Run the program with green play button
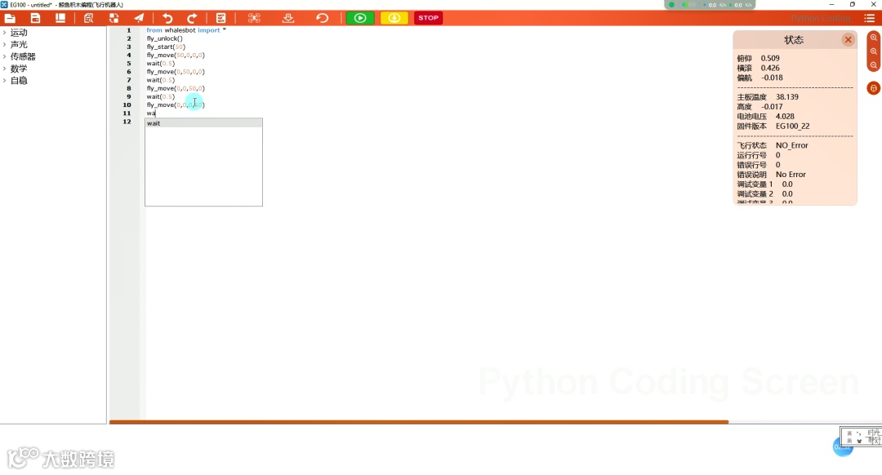This screenshot has height=475, width=882. (360, 18)
